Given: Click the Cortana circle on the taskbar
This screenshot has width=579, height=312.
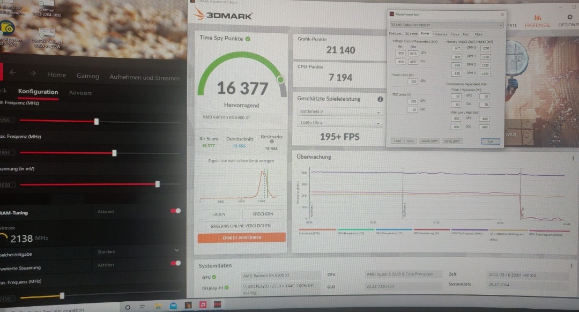Looking at the screenshot, I should point(128,307).
